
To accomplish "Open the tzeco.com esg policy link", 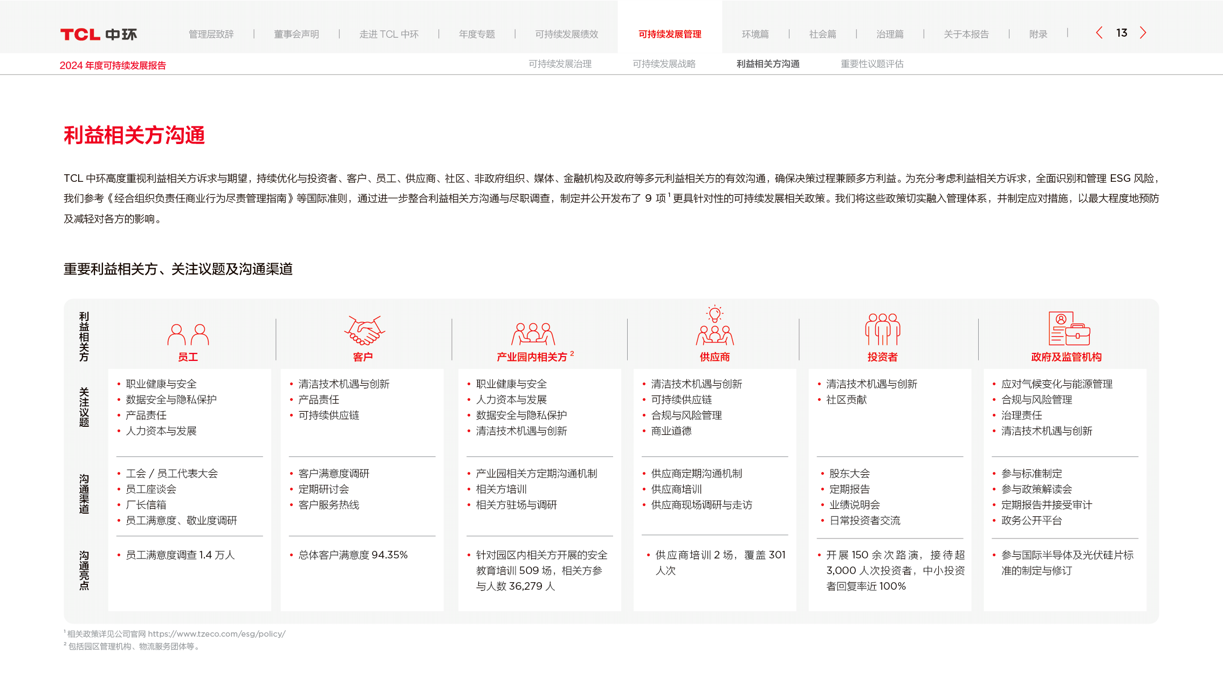I will (217, 634).
